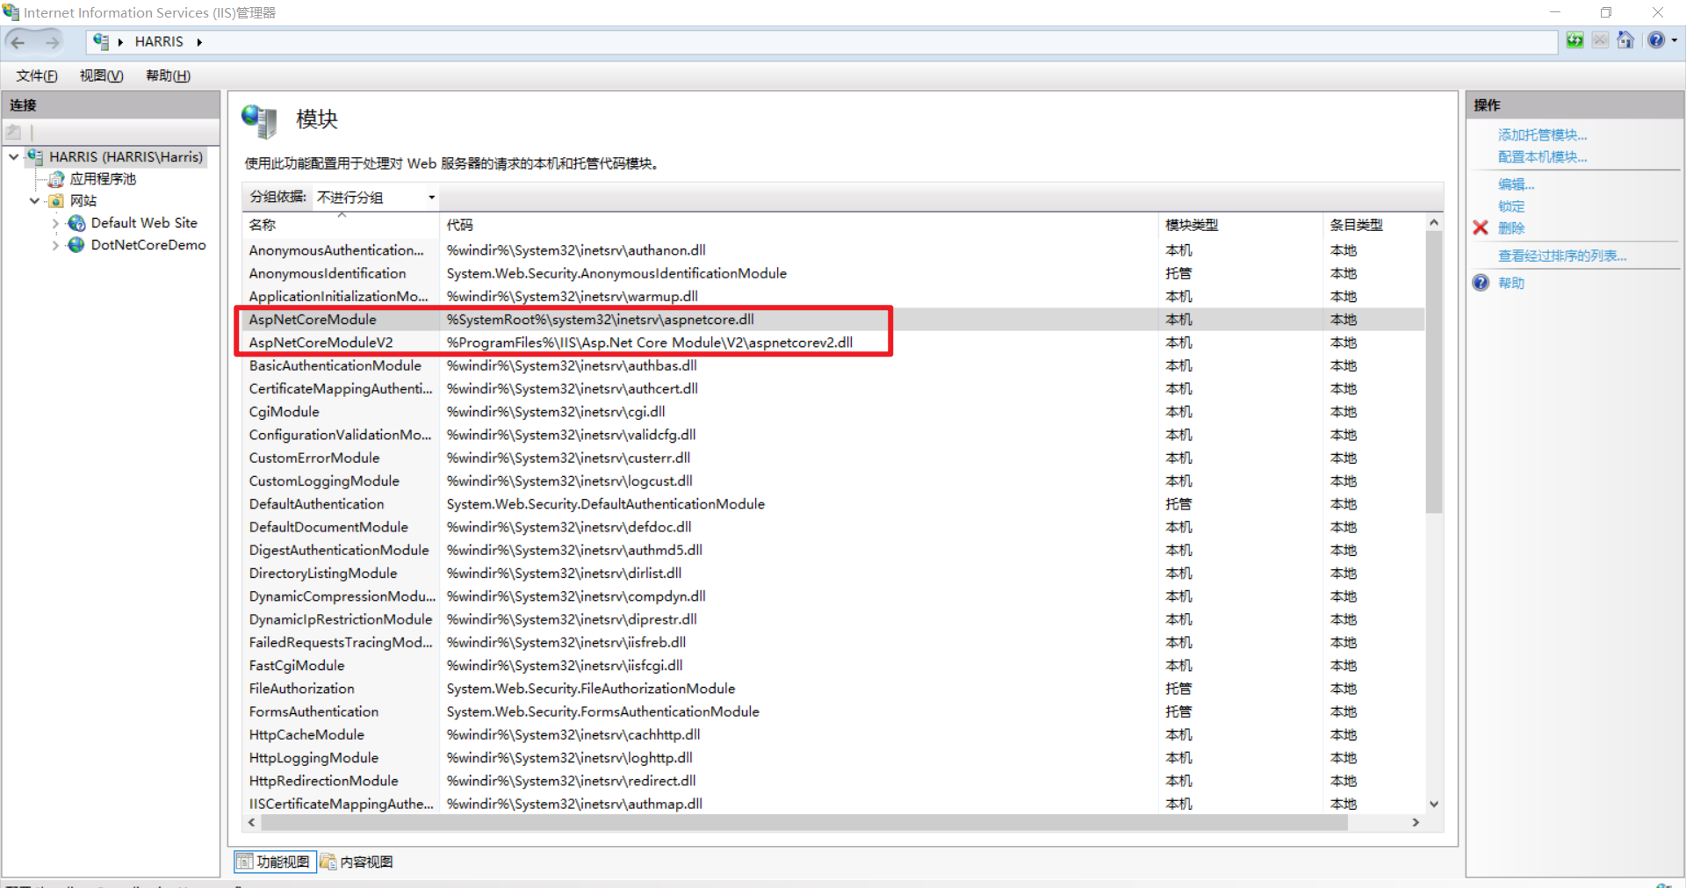1686x888 pixels.
Task: Click the scroll right arrow of module list
Action: coord(1416,822)
